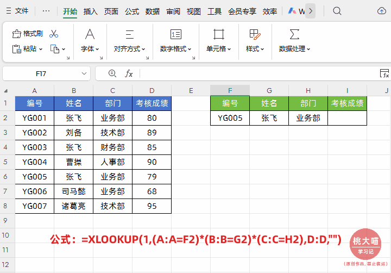
Task: Select cell containing 刘备
Action: [73, 133]
